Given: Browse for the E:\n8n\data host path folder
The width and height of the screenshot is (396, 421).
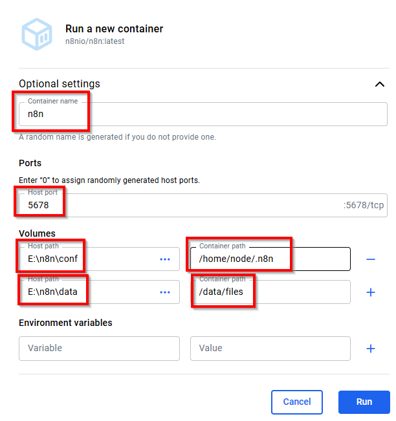Looking at the screenshot, I should [x=165, y=292].
